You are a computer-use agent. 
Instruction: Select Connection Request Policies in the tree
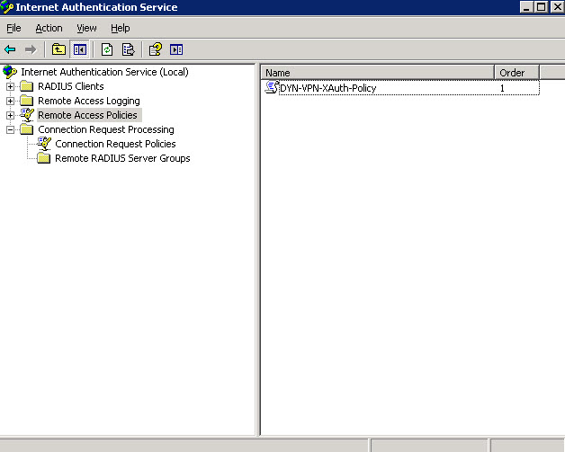click(x=115, y=144)
